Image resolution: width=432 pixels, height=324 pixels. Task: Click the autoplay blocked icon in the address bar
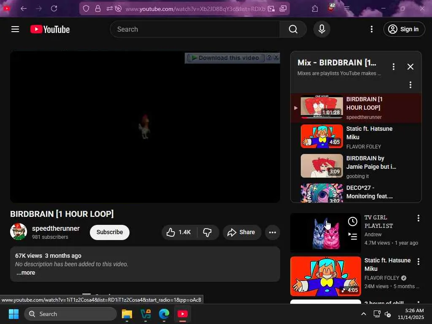118,9
